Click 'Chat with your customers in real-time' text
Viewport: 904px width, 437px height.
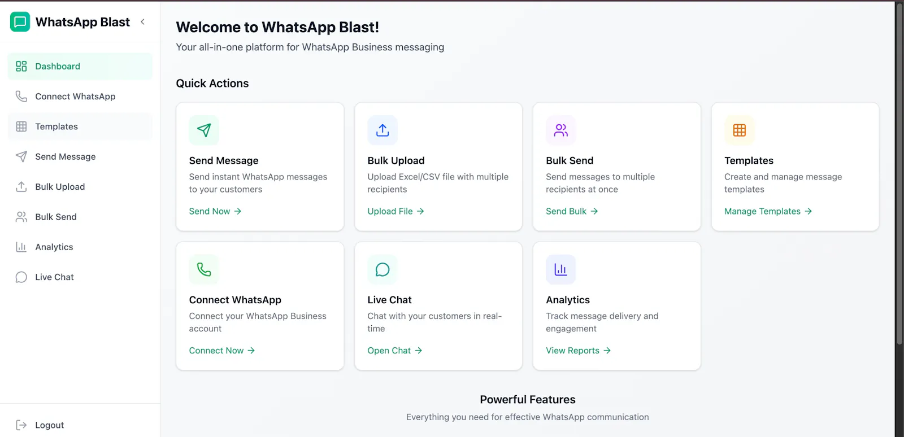(x=434, y=322)
